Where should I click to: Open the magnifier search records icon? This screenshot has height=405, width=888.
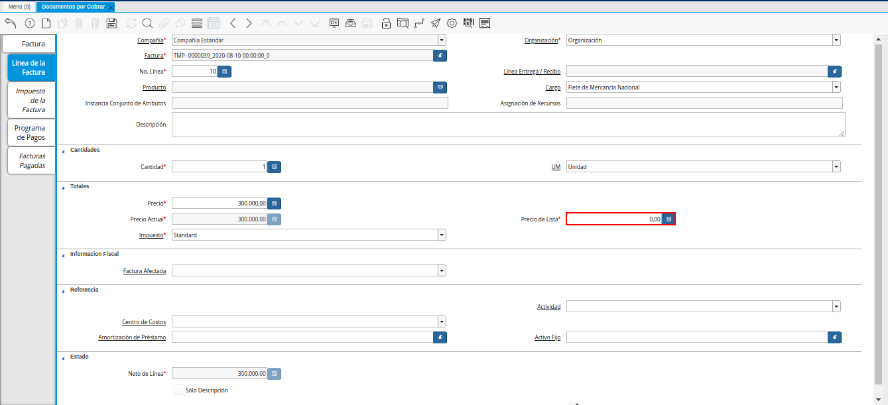point(147,23)
